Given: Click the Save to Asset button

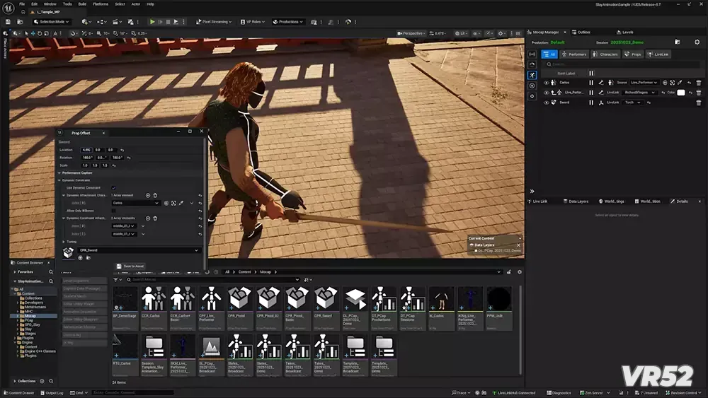Looking at the screenshot, I should 130,267.
